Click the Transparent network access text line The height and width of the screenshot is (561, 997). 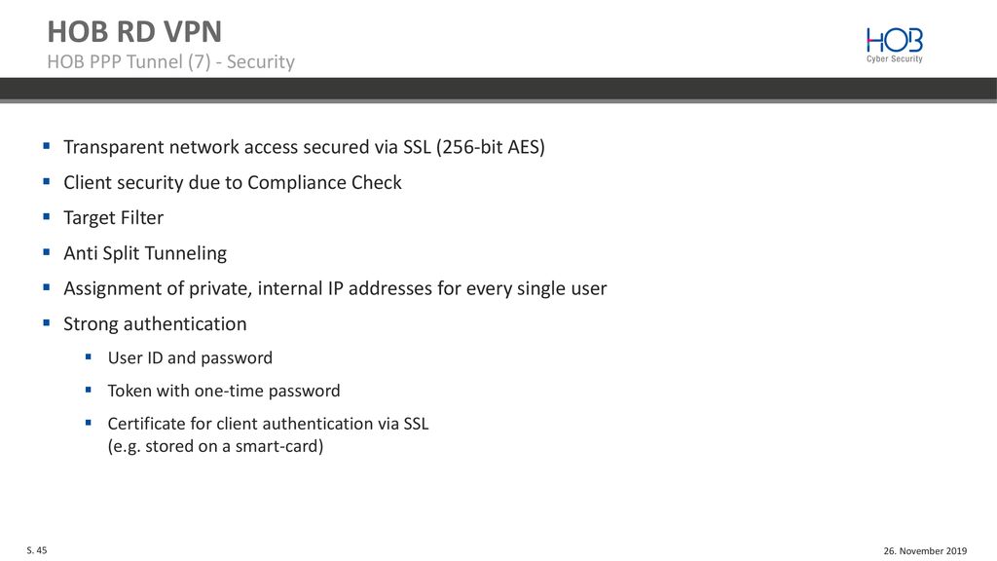[304, 147]
